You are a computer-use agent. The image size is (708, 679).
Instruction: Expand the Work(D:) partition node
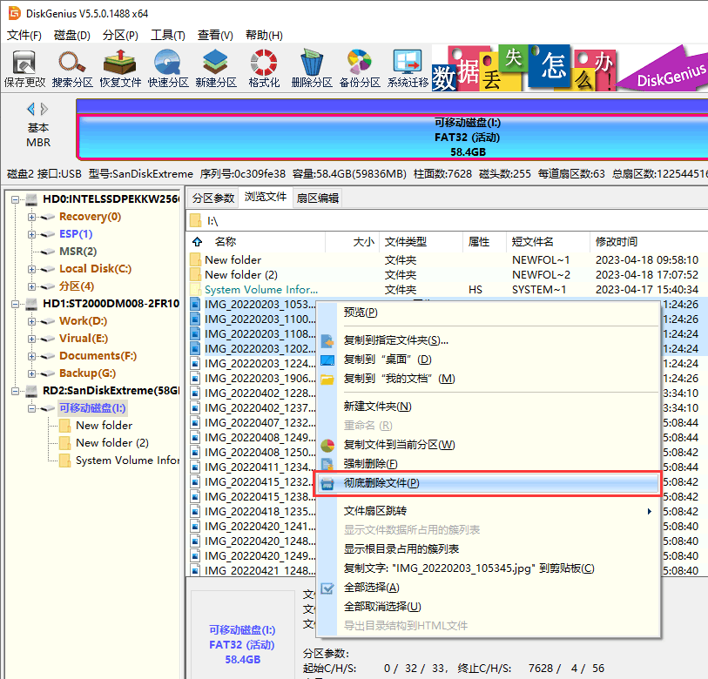pos(31,321)
